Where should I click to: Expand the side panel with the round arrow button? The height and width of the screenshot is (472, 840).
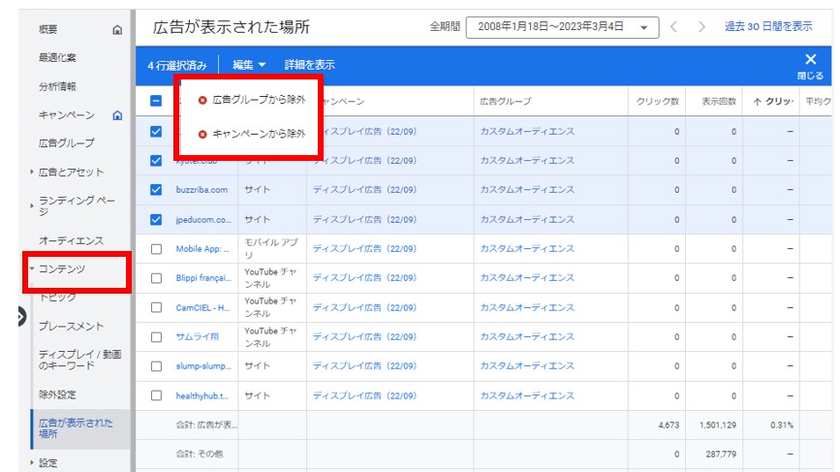(20, 317)
